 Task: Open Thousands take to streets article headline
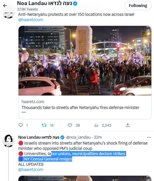pos(80,108)
